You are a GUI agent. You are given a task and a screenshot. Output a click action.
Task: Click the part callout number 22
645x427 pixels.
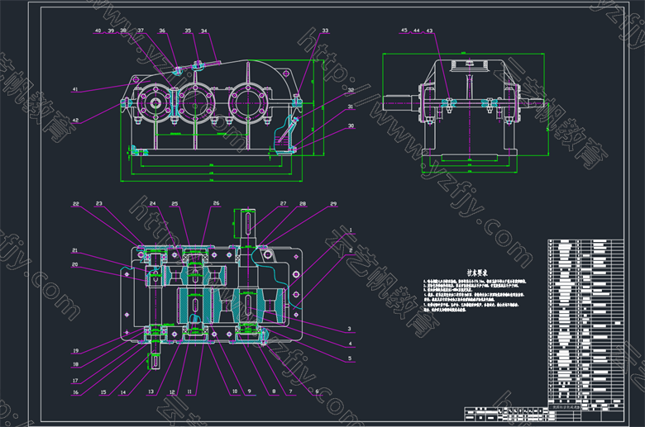pos(76,203)
